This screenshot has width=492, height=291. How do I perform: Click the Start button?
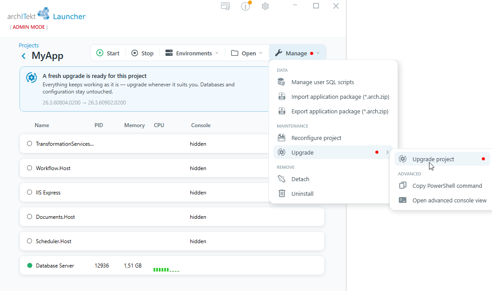pos(108,53)
